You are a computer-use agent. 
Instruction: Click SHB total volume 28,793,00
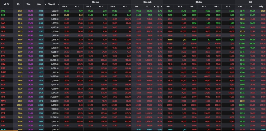point(54,77)
